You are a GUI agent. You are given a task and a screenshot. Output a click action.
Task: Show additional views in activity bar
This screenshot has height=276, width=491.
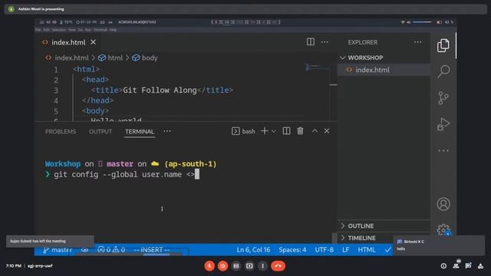[443, 150]
